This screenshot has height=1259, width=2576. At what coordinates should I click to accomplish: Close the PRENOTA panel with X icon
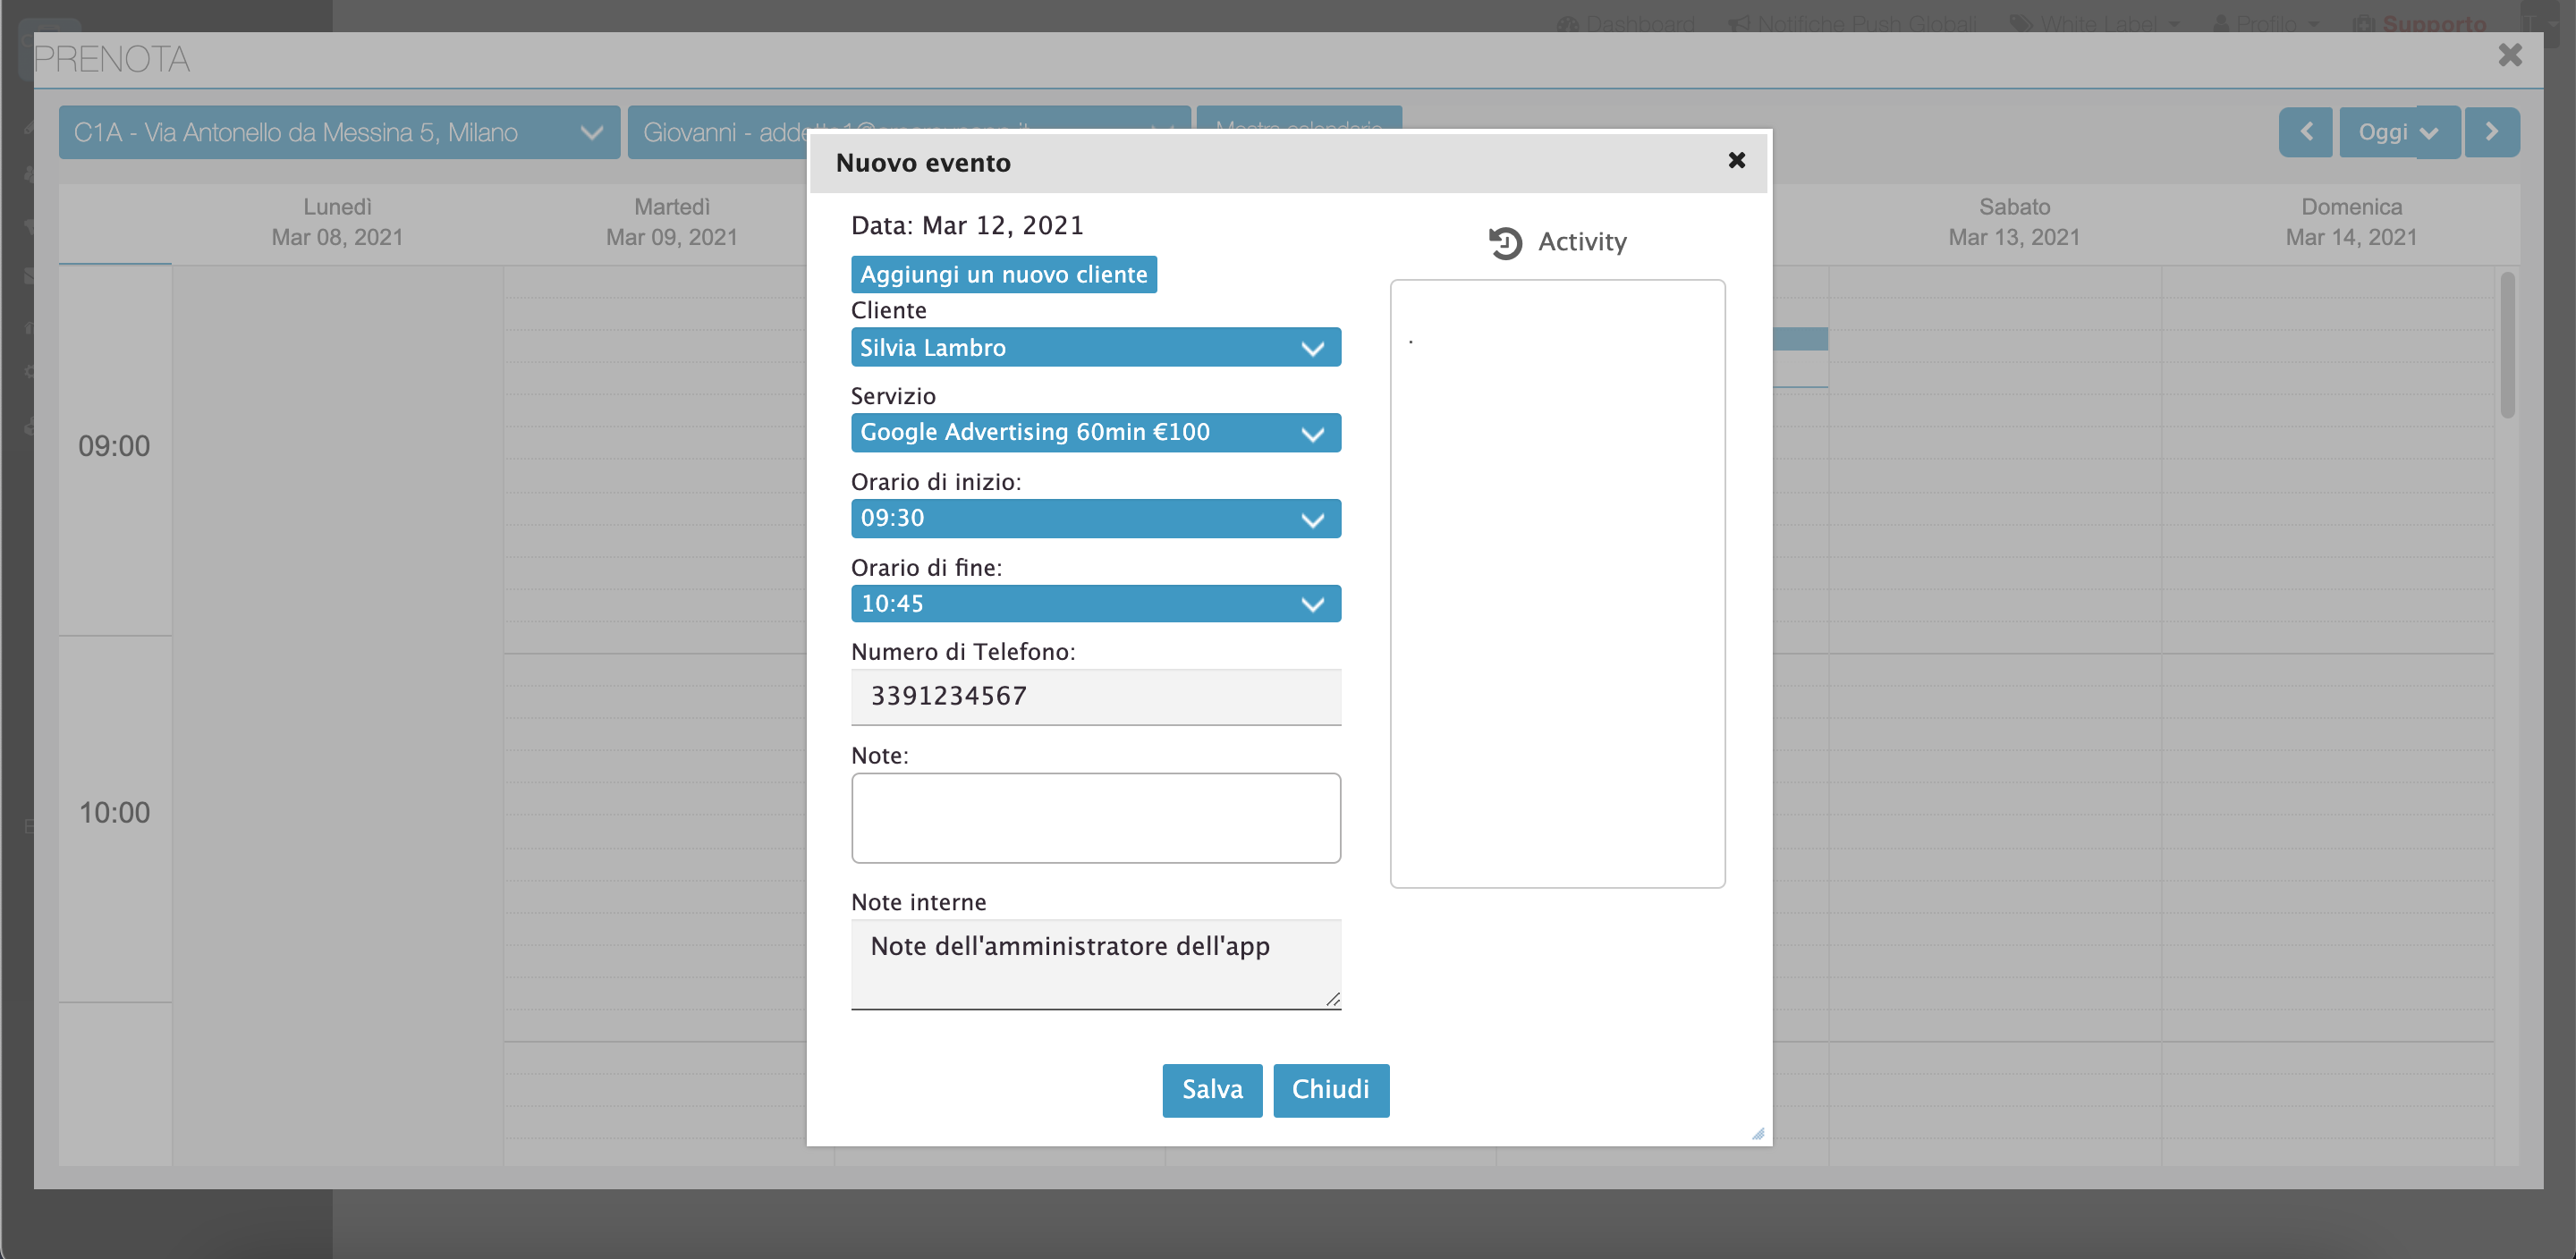[2509, 55]
